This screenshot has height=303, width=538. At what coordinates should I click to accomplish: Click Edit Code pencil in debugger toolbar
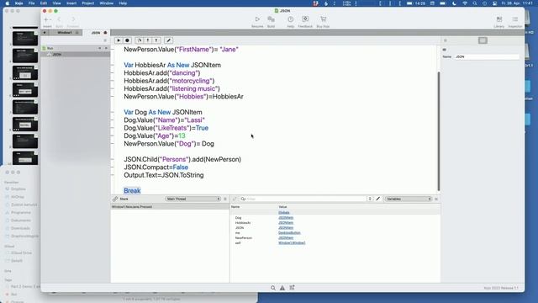click(x=168, y=40)
